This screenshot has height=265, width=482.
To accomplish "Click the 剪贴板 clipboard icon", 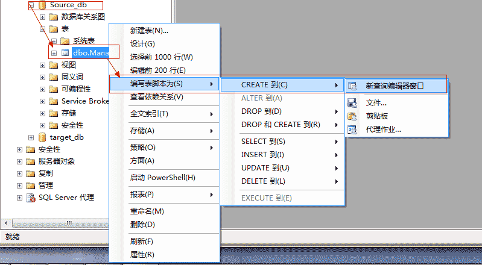I will coord(352,116).
